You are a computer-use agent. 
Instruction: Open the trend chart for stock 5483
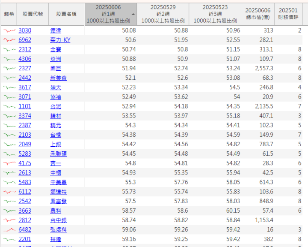pos(9,182)
